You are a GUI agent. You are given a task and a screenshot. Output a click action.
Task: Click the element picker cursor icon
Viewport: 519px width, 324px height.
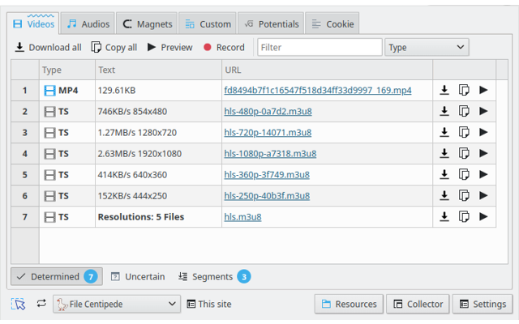point(19,304)
